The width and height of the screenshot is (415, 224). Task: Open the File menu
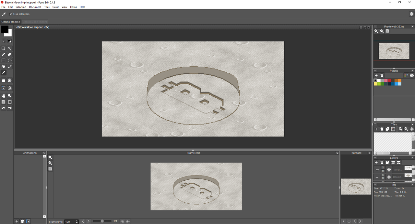[4, 7]
